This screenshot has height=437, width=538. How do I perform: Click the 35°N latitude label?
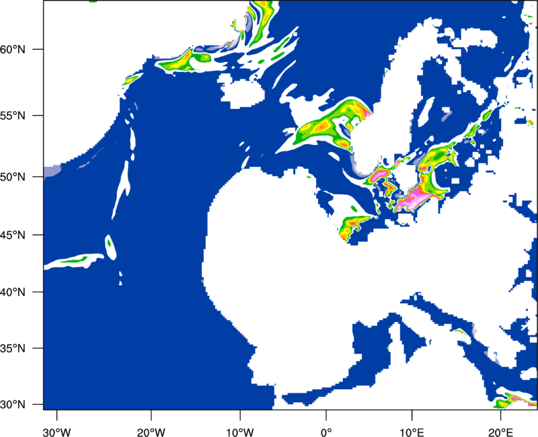click(x=13, y=348)
